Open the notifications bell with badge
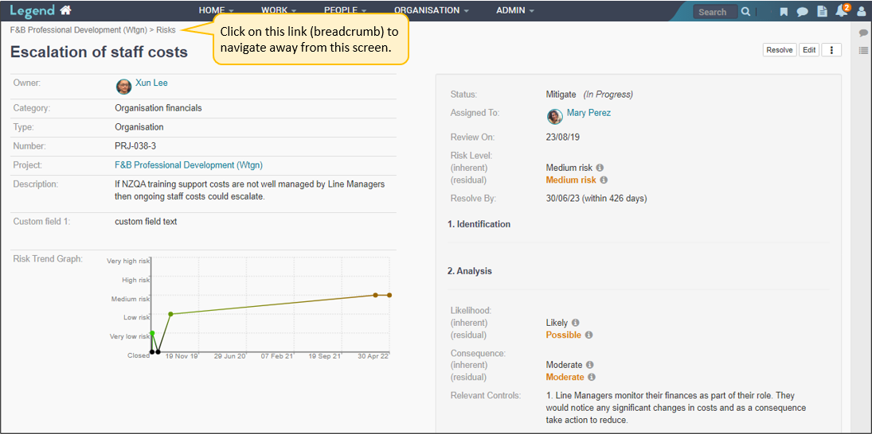The width and height of the screenshot is (872, 434). (843, 10)
